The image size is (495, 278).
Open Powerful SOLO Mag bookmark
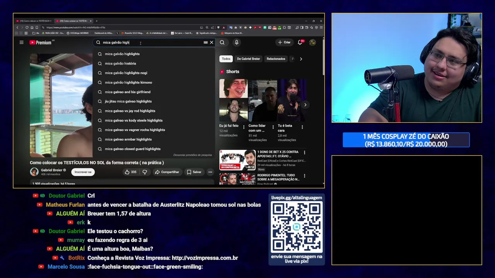pos(132,33)
